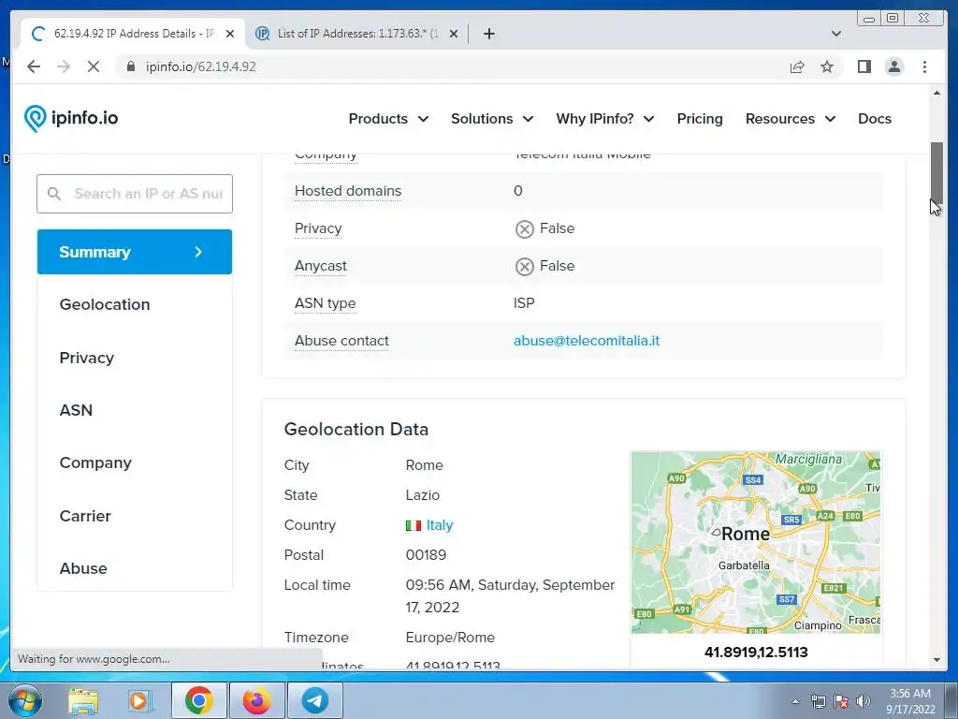Close the 62.19.4.92 IP Address Details tab
The width and height of the screenshot is (958, 719).
click(x=230, y=34)
